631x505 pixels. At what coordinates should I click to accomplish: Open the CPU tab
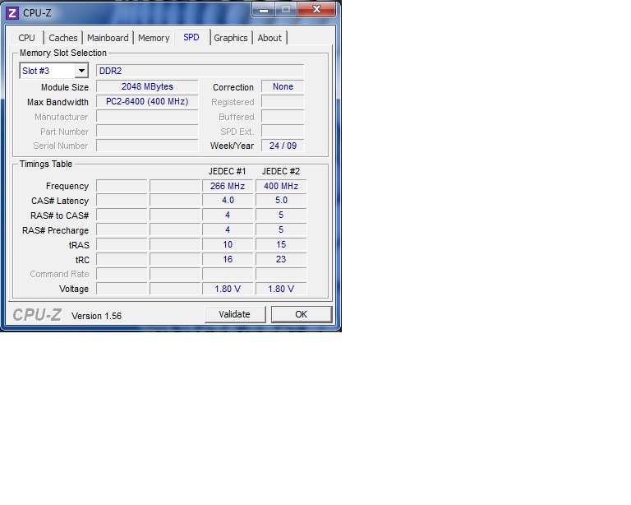26,38
